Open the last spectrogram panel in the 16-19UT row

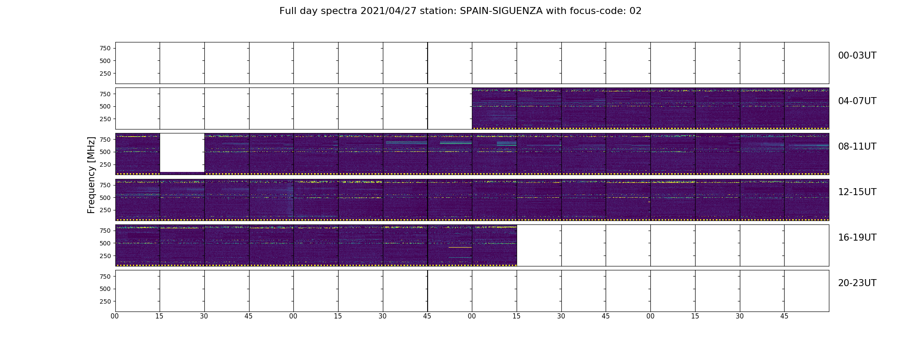pos(494,245)
